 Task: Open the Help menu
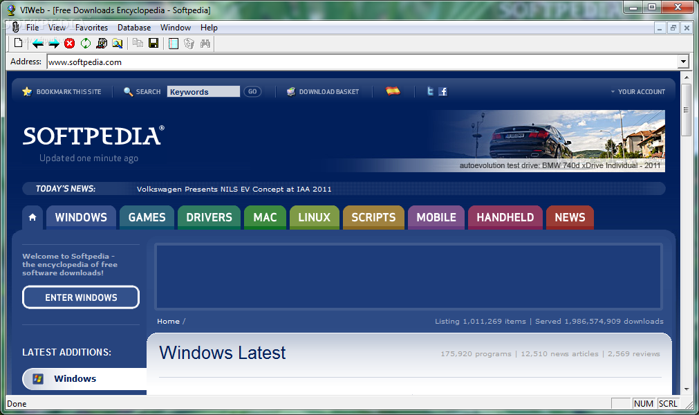pos(209,28)
